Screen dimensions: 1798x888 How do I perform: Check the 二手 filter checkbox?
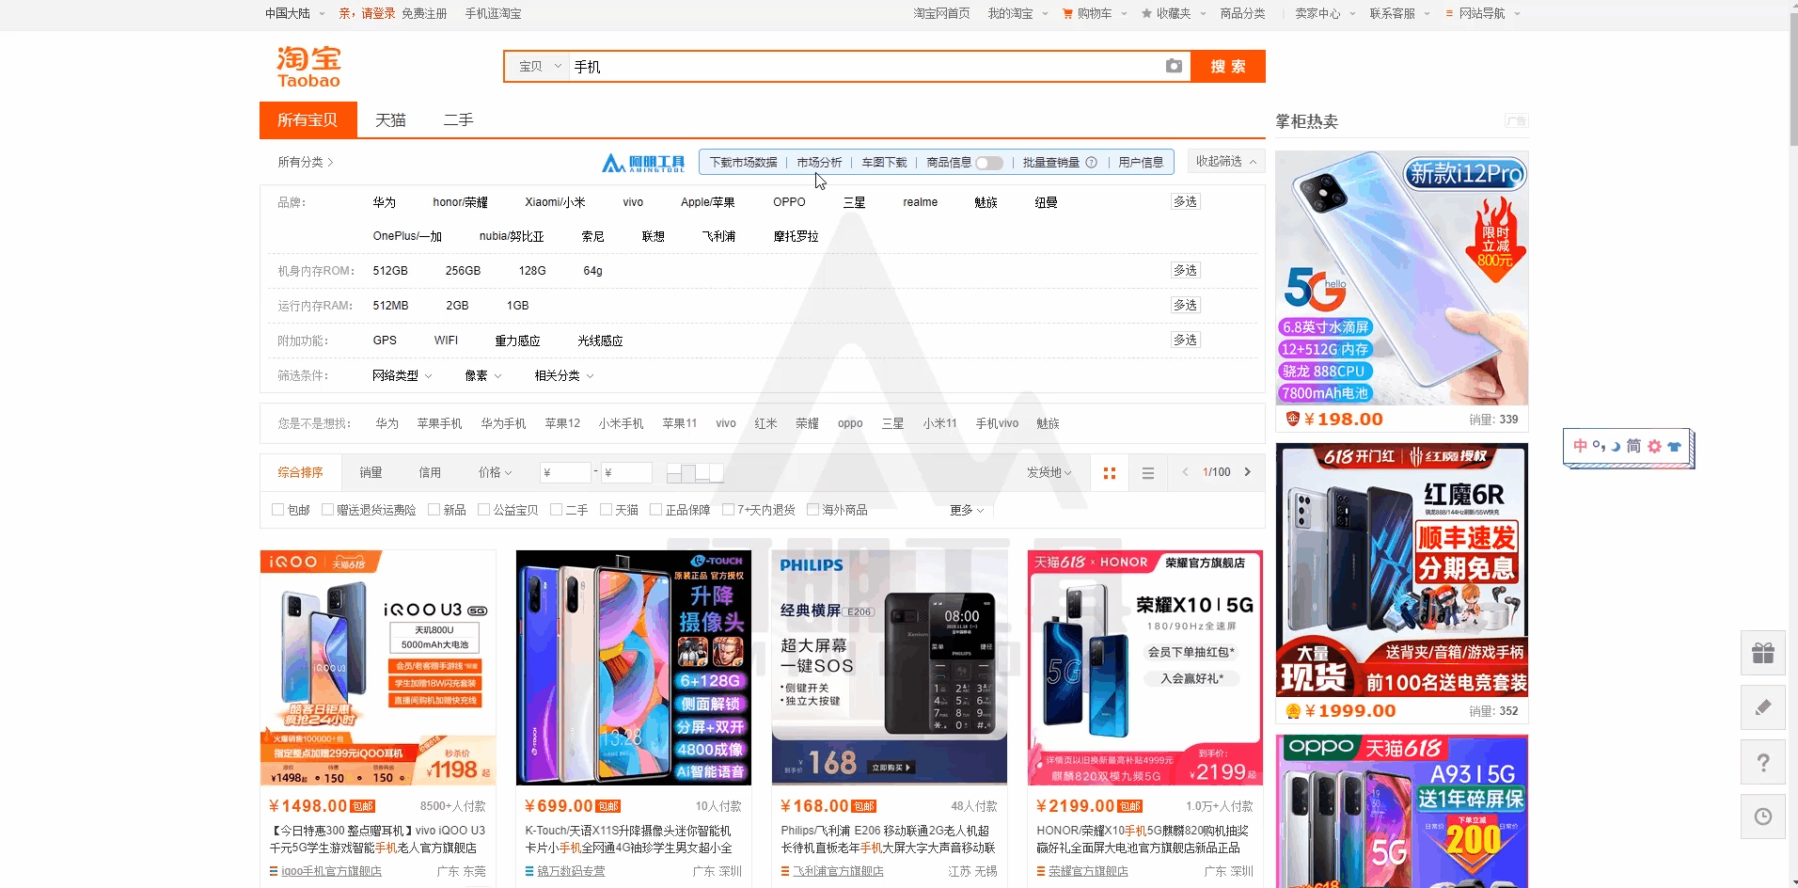[556, 509]
